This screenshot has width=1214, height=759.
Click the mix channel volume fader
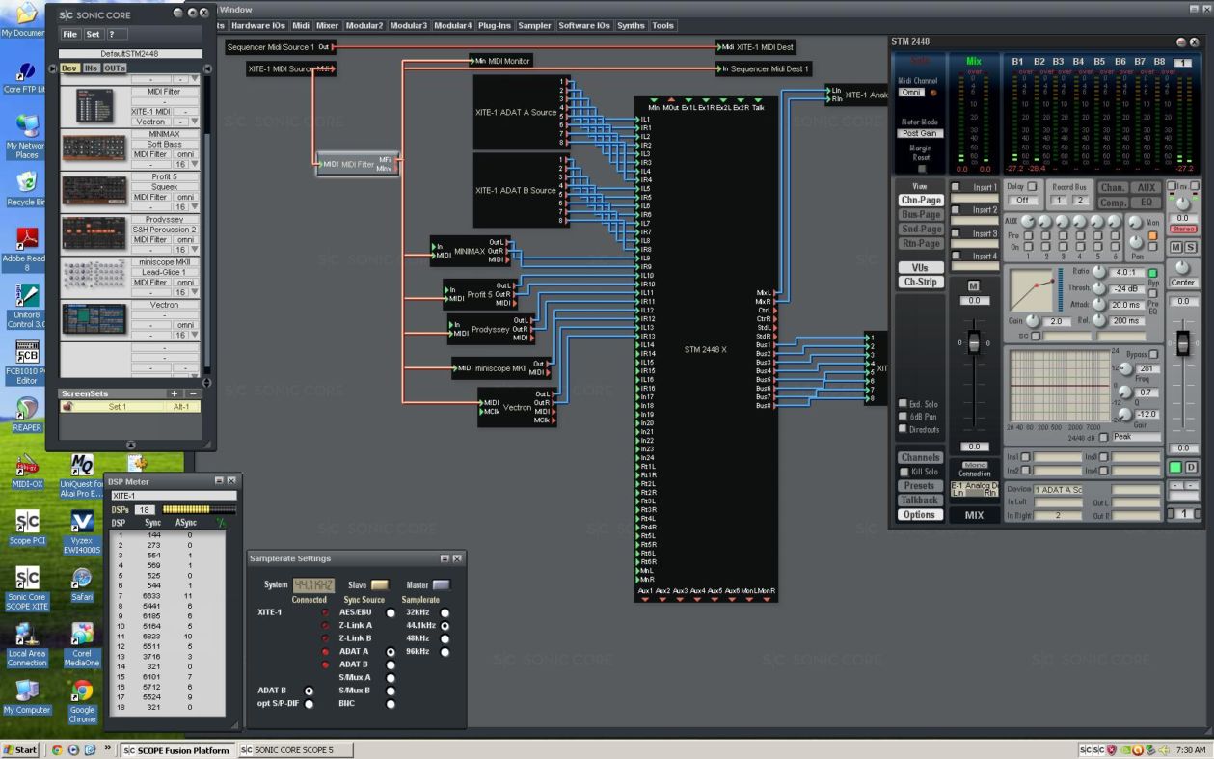point(973,344)
